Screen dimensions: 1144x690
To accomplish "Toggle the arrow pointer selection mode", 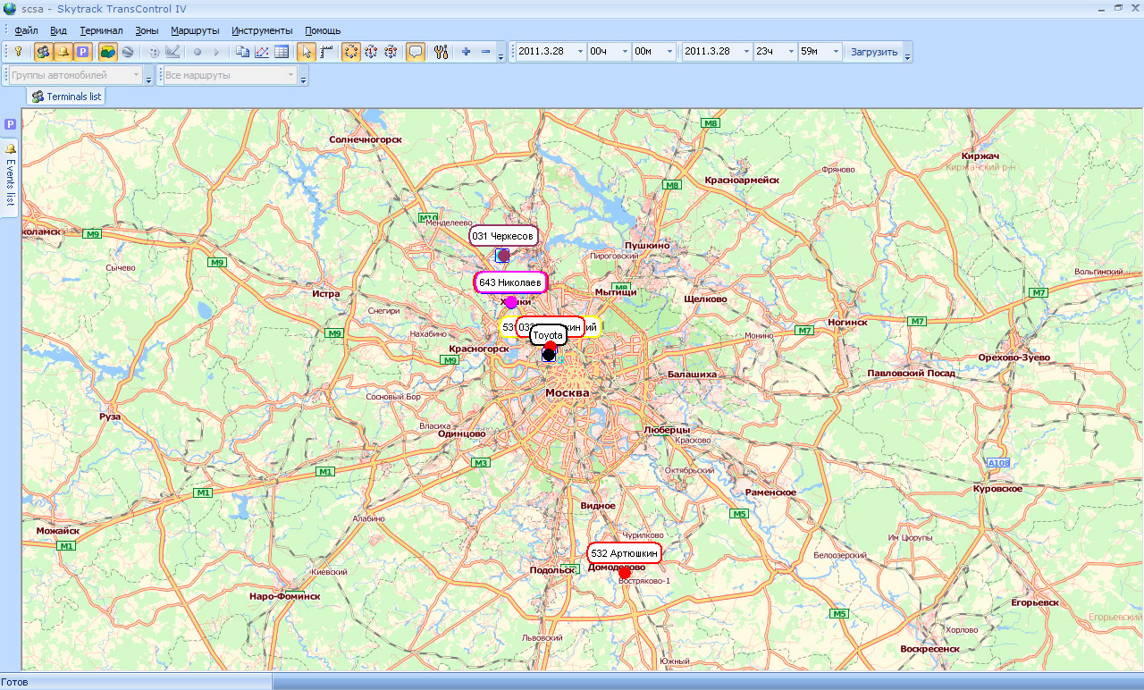I will click(x=307, y=52).
